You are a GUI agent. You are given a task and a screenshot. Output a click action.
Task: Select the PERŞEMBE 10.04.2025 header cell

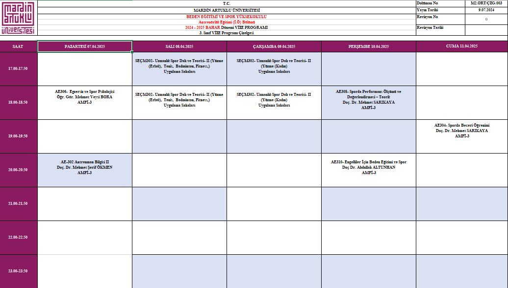pos(369,46)
